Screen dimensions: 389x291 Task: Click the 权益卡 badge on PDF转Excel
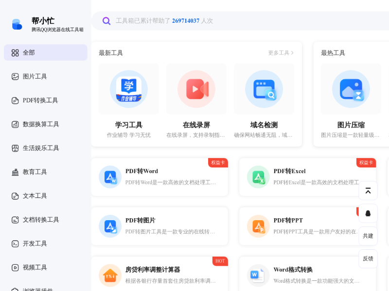click(x=366, y=162)
